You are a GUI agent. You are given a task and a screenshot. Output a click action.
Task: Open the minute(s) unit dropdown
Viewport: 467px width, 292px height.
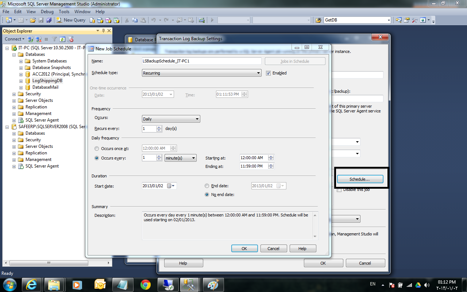tap(181, 158)
